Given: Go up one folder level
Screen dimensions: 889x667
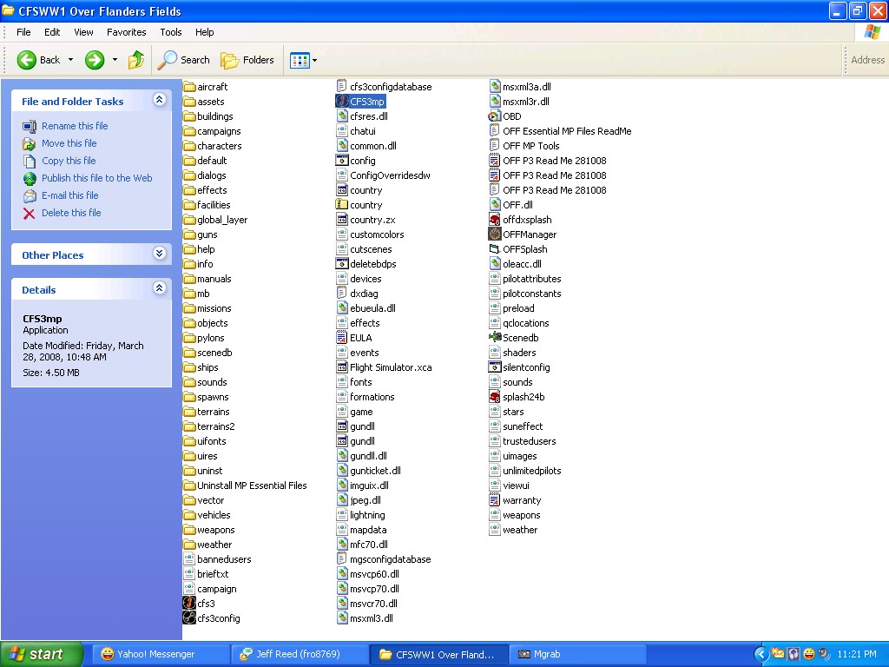Looking at the screenshot, I should [x=136, y=60].
